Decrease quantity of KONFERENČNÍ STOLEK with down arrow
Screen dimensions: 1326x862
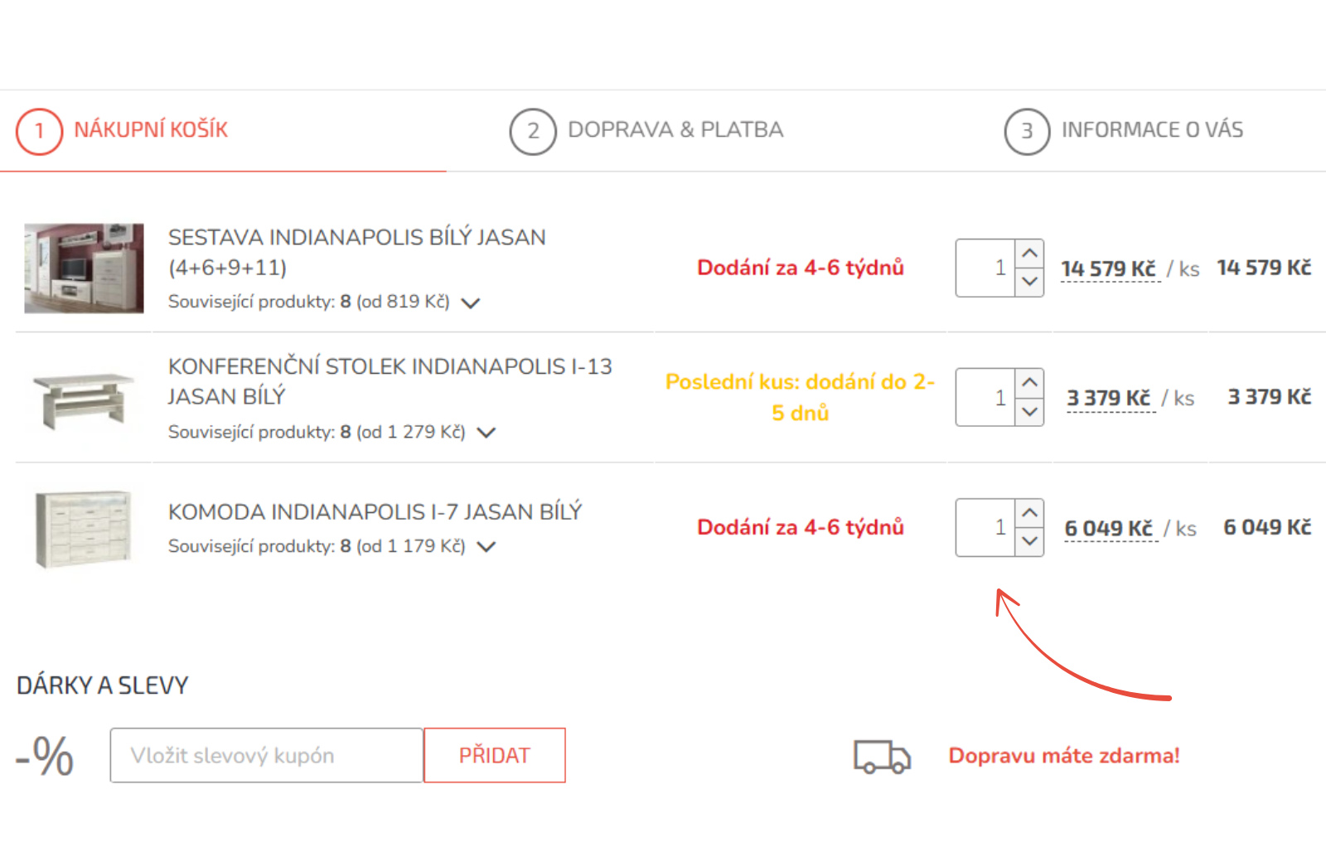(x=1028, y=412)
